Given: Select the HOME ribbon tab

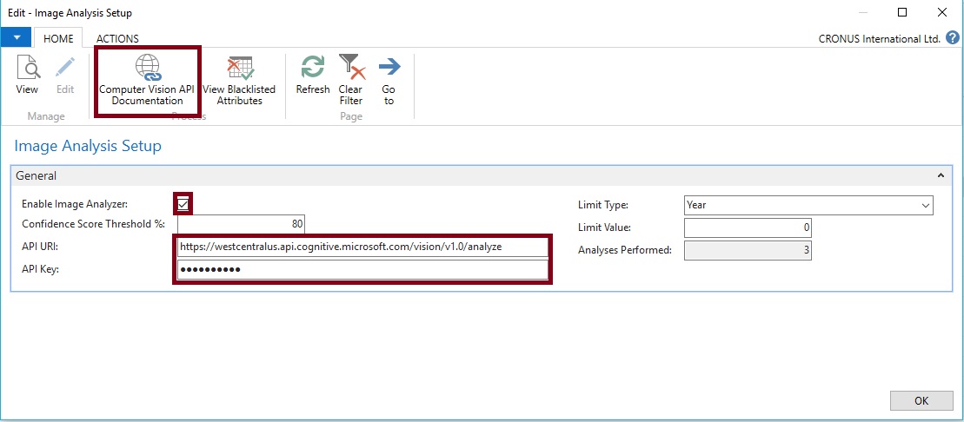Looking at the screenshot, I should [x=58, y=38].
